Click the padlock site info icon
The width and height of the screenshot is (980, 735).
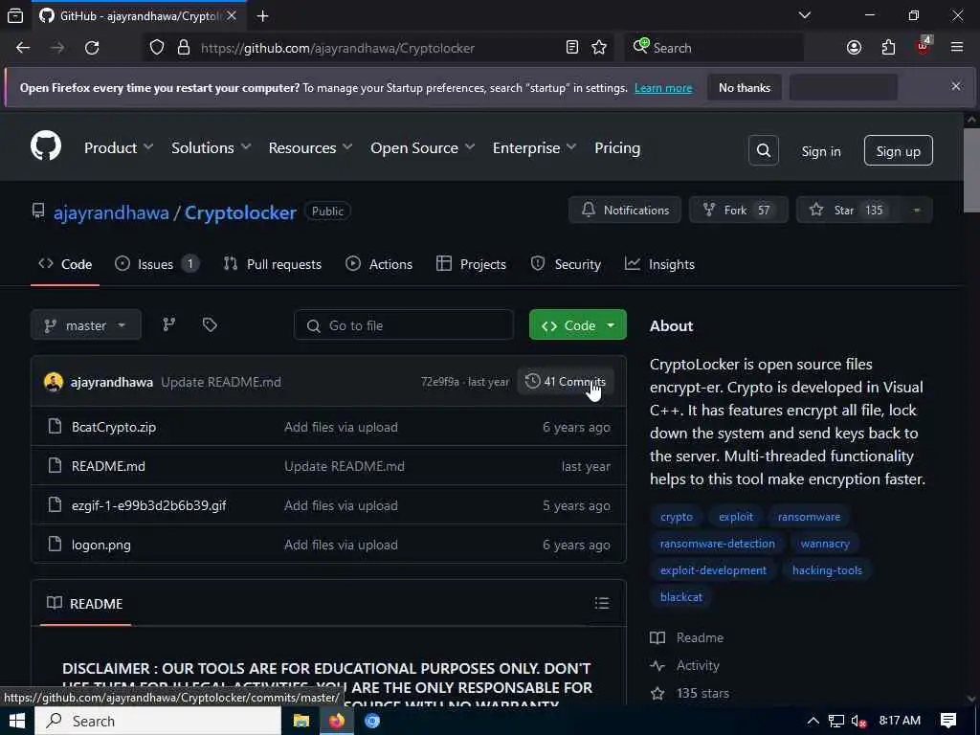pos(183,48)
